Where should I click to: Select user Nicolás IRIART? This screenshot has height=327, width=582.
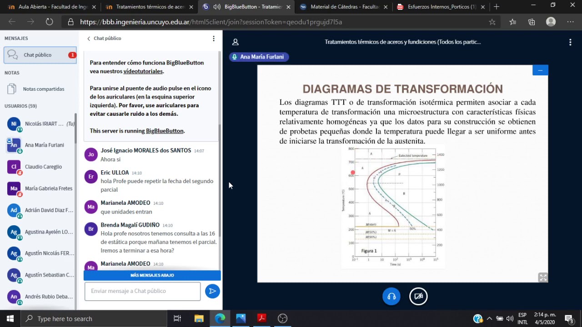[40, 124]
